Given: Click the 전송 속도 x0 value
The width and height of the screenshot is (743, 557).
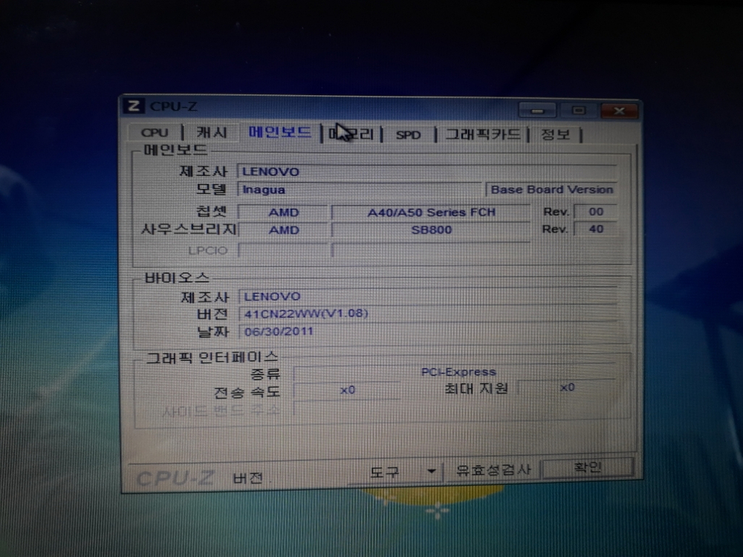Looking at the screenshot, I should [x=348, y=391].
